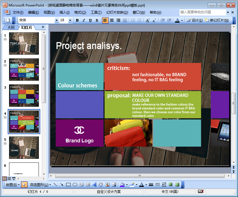Click the 设计(S) design button

click(194, 20)
